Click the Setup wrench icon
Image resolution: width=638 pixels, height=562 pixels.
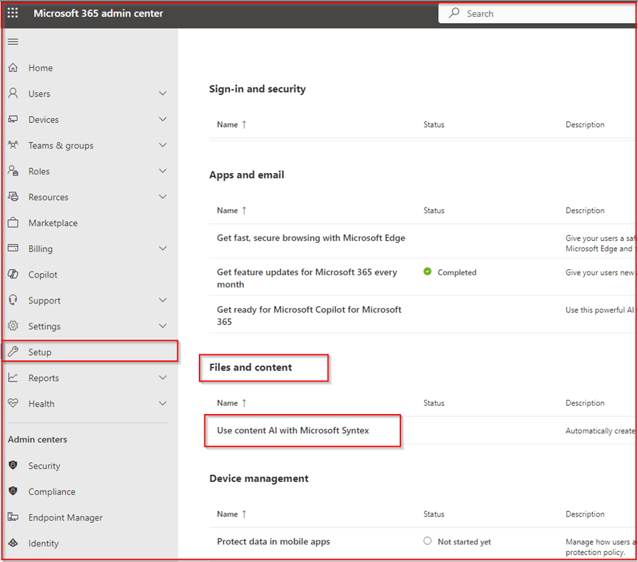13,352
